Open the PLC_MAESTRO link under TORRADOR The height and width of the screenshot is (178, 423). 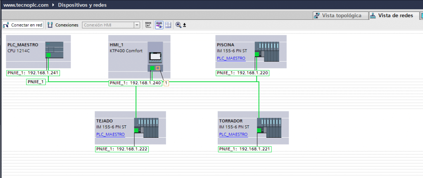pos(233,134)
